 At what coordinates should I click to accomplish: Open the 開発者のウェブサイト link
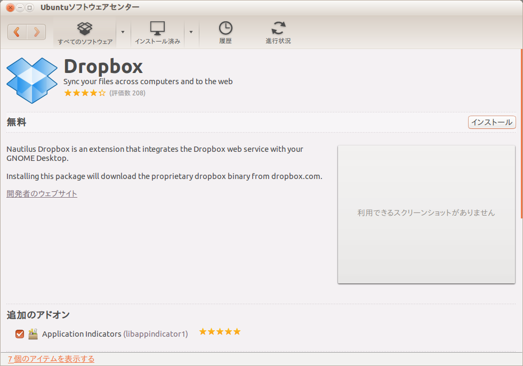click(42, 194)
